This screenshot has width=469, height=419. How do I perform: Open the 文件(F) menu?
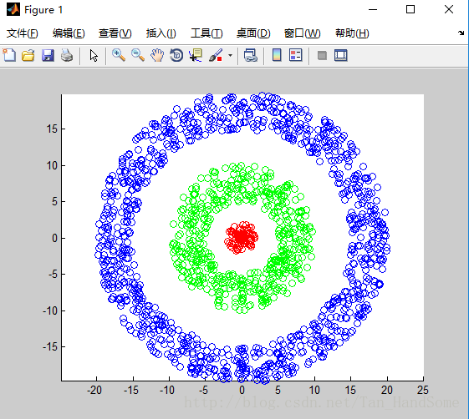[23, 33]
